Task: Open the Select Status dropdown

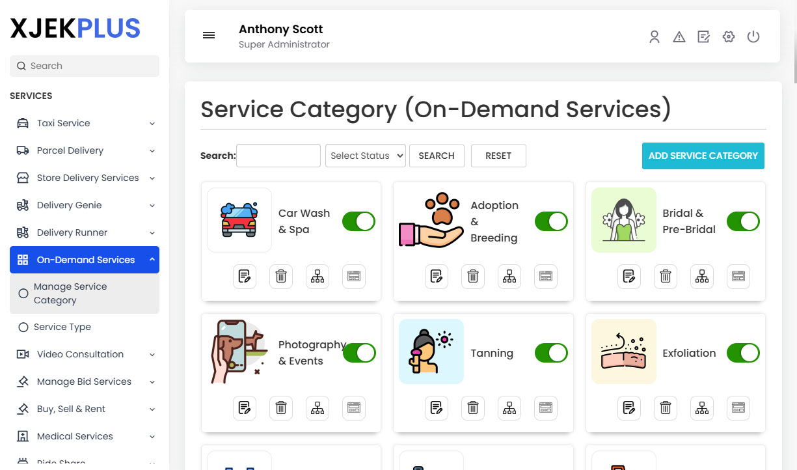Action: tap(365, 156)
